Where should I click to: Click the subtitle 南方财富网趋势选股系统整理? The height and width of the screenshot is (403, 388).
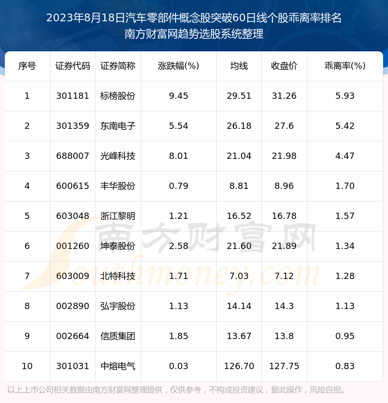(194, 34)
